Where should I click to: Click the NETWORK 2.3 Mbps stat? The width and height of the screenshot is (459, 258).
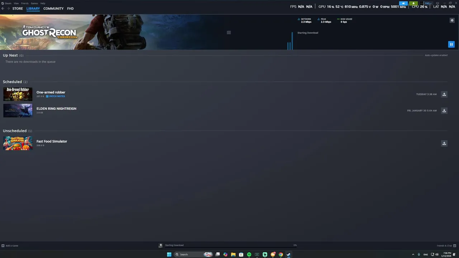click(304, 20)
